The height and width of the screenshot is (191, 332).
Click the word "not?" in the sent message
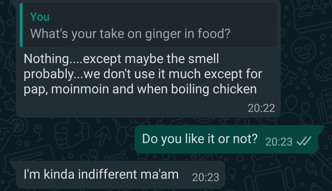[245, 139]
